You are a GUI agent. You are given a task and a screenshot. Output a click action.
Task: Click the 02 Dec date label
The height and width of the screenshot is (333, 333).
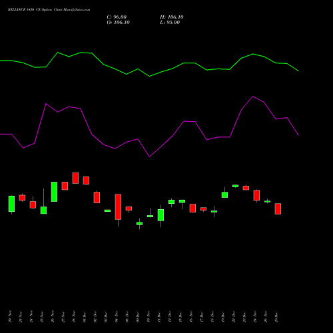pyautogui.click(x=95, y=316)
